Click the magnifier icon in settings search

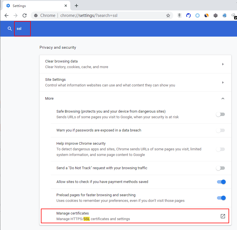10,28
